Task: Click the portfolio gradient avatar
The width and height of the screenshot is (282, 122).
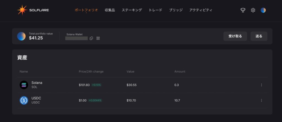Action: click(x=21, y=36)
